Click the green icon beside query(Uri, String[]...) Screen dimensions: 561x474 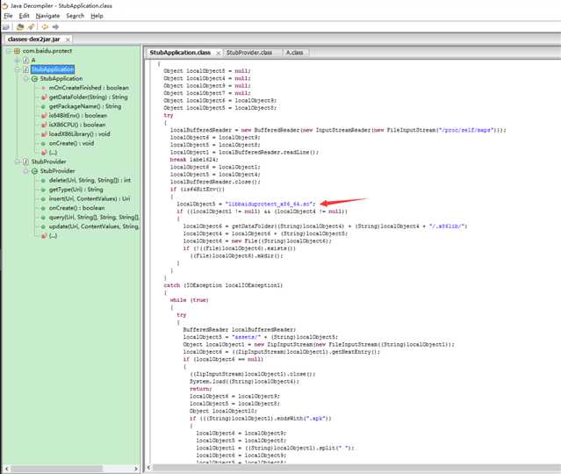tap(44, 217)
